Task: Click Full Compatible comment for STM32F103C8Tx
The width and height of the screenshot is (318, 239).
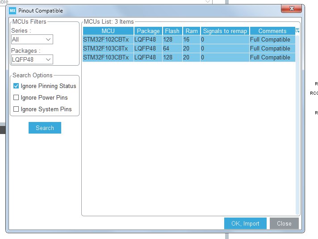Action: pyautogui.click(x=272, y=49)
